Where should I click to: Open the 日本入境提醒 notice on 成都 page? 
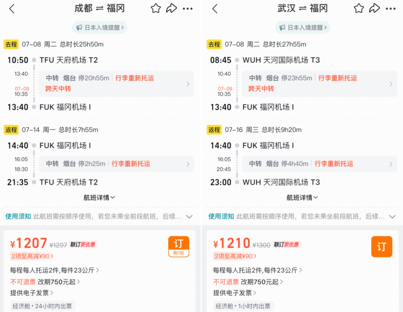coord(99,27)
